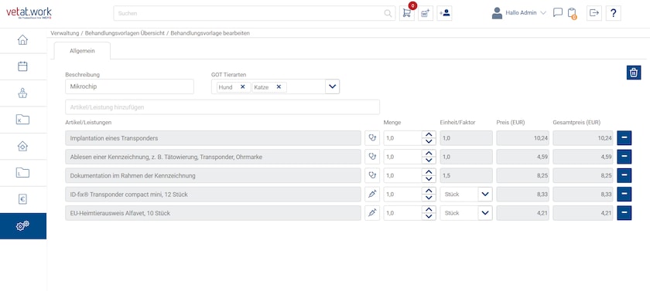The height and width of the screenshot is (291, 650).
Task: Click quantity field for Implantation eines Transponders
Action: tap(403, 138)
